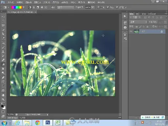Open the gradient Mode dropdown

coord(65,7)
